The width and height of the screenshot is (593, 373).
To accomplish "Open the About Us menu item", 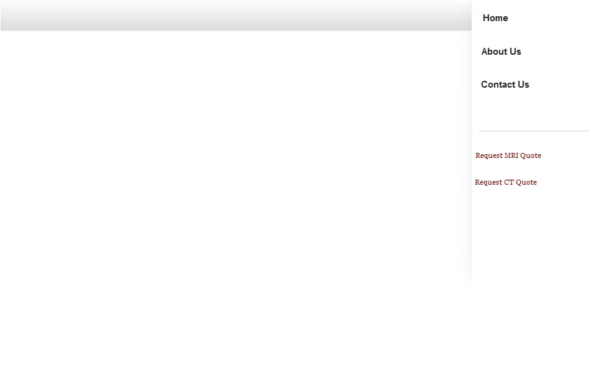I will coord(501,52).
